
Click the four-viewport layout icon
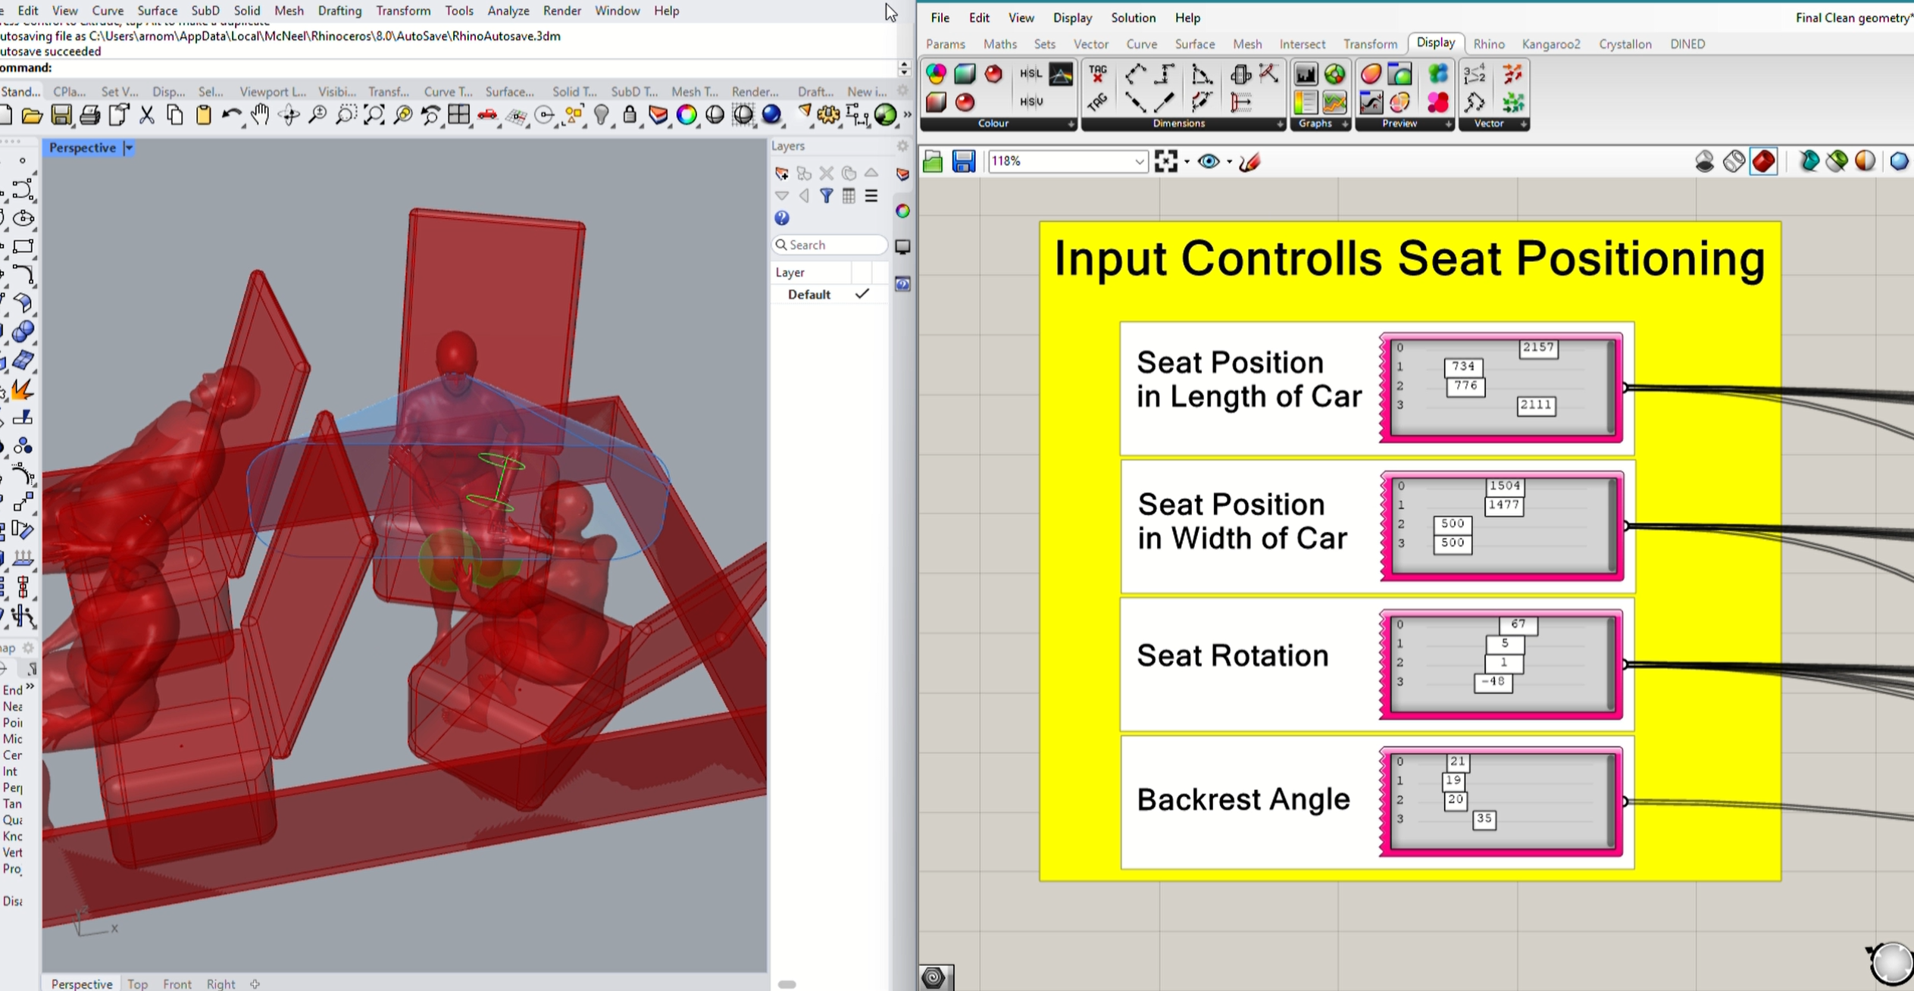click(459, 115)
